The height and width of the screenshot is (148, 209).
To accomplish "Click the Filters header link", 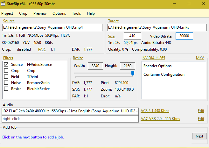I will pyautogui.click(x=8, y=58).
